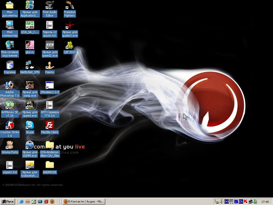Launch Firefox from the quick launch bar

click(52, 202)
